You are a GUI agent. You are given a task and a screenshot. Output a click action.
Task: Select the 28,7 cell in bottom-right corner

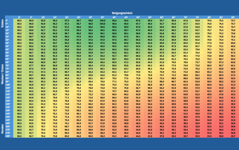point(233,136)
